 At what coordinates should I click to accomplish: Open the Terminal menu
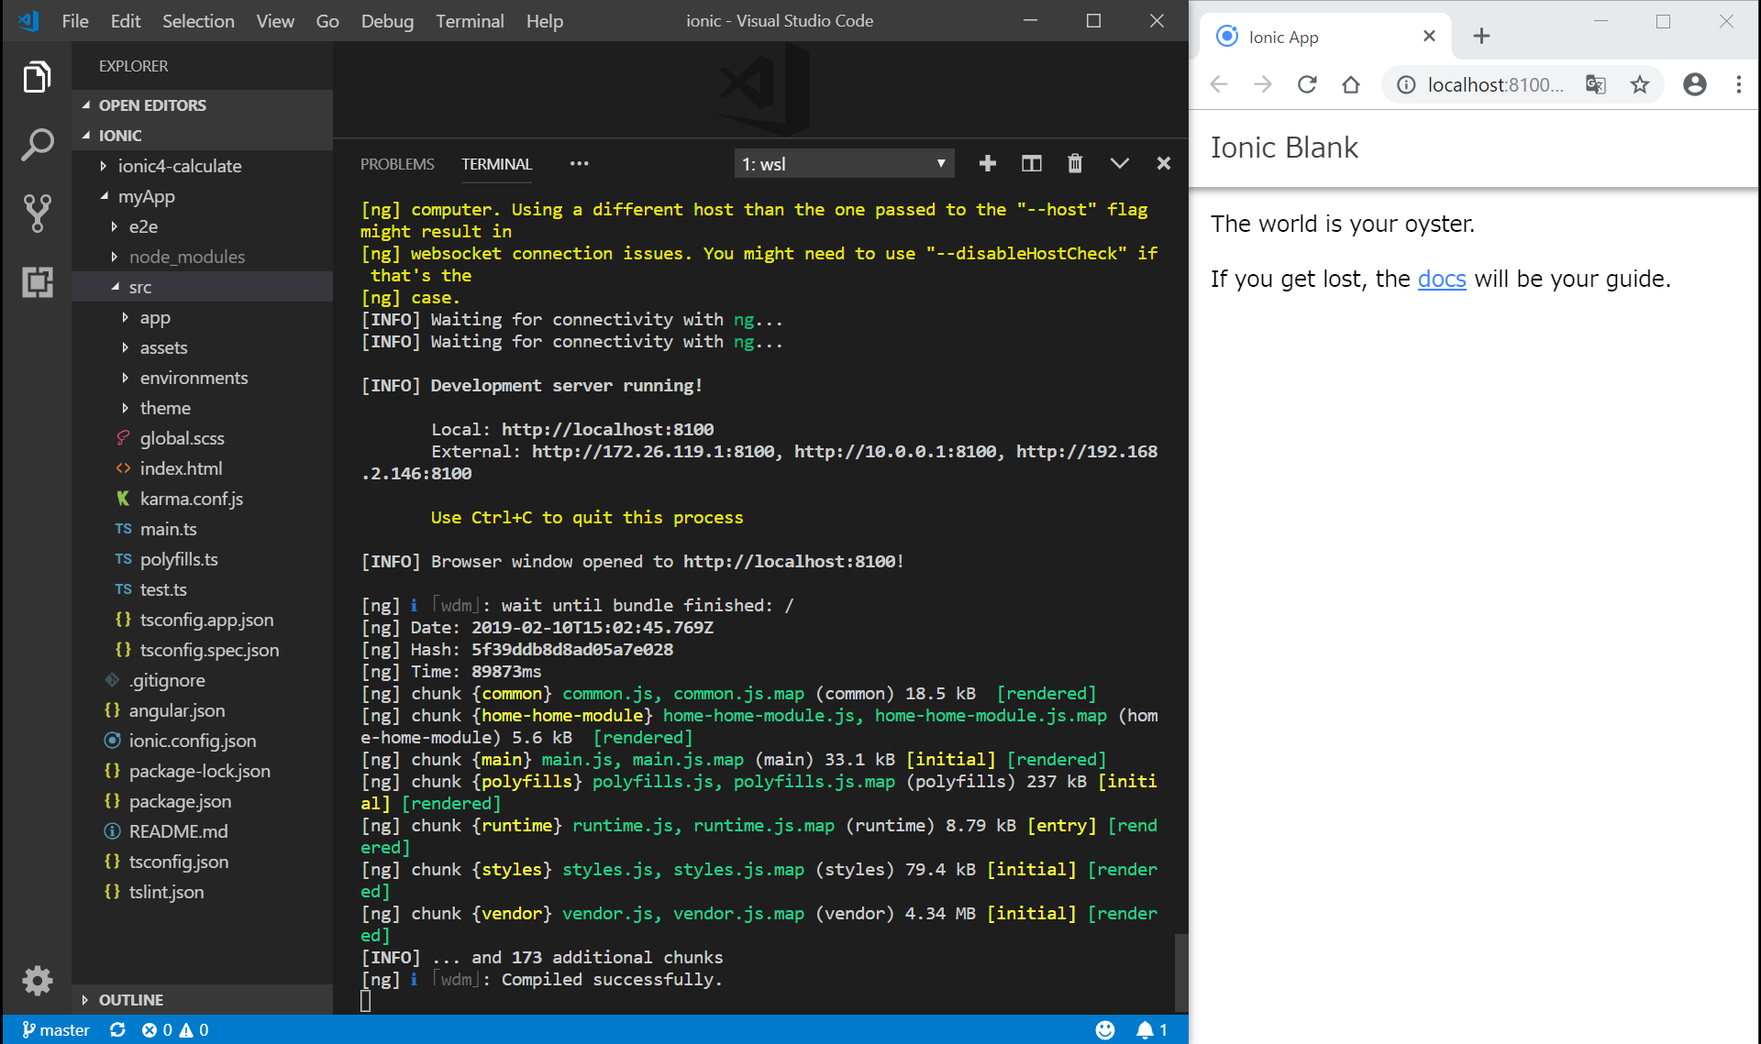pos(469,21)
